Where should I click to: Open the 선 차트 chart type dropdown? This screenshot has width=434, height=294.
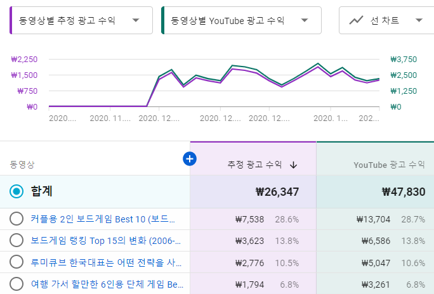coord(386,20)
